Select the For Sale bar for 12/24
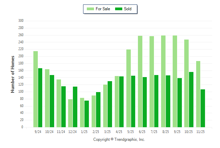Viewport: 220px width, 148px height. [x=70, y=113]
